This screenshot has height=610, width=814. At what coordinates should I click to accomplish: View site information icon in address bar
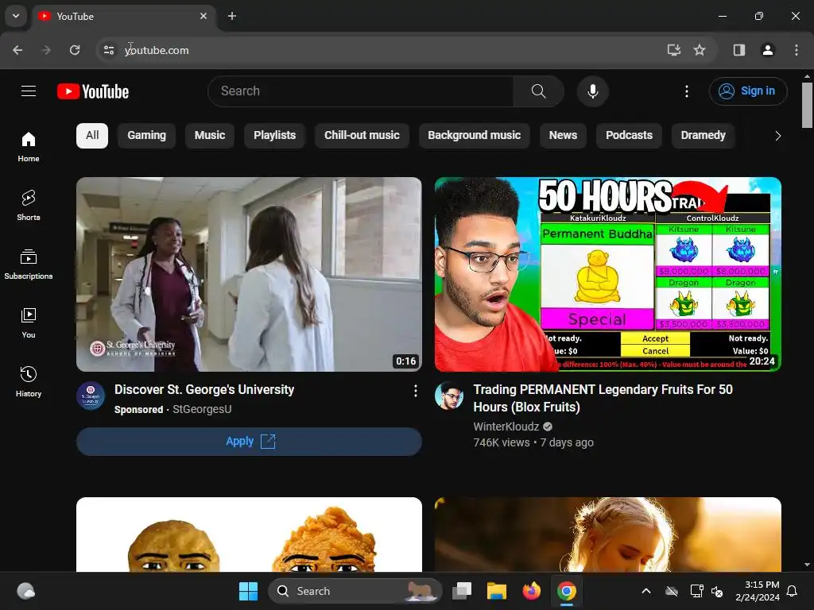click(109, 50)
